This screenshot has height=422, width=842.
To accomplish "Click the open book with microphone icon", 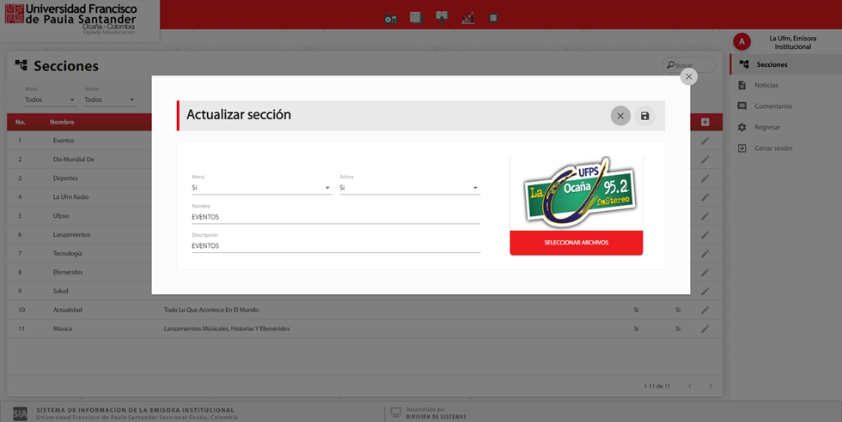I will point(442,16).
